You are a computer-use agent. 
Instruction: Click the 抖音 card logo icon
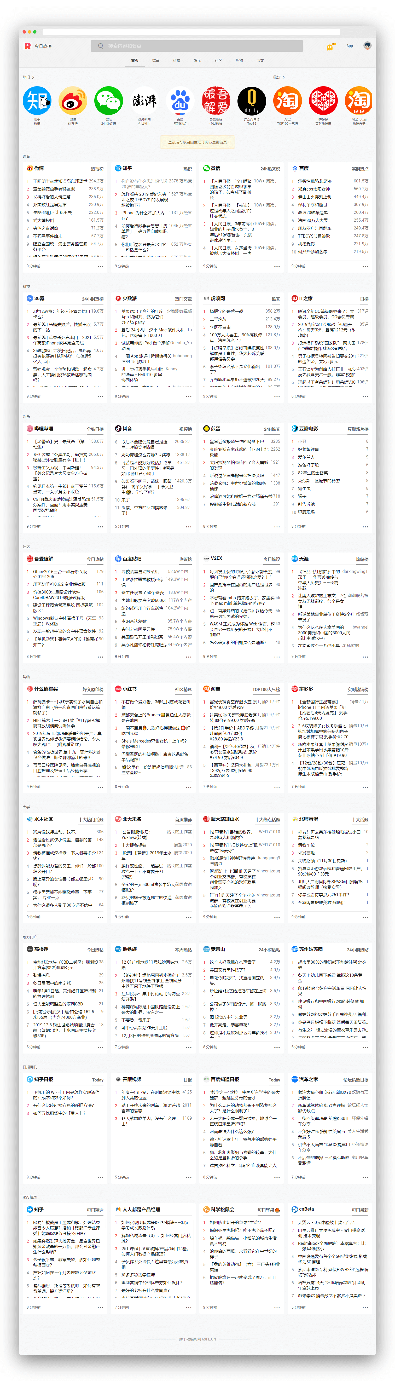tap(118, 428)
